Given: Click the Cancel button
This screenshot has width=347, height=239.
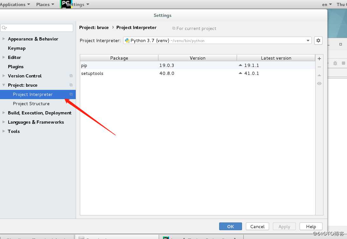Looking at the screenshot, I should click(x=257, y=226).
